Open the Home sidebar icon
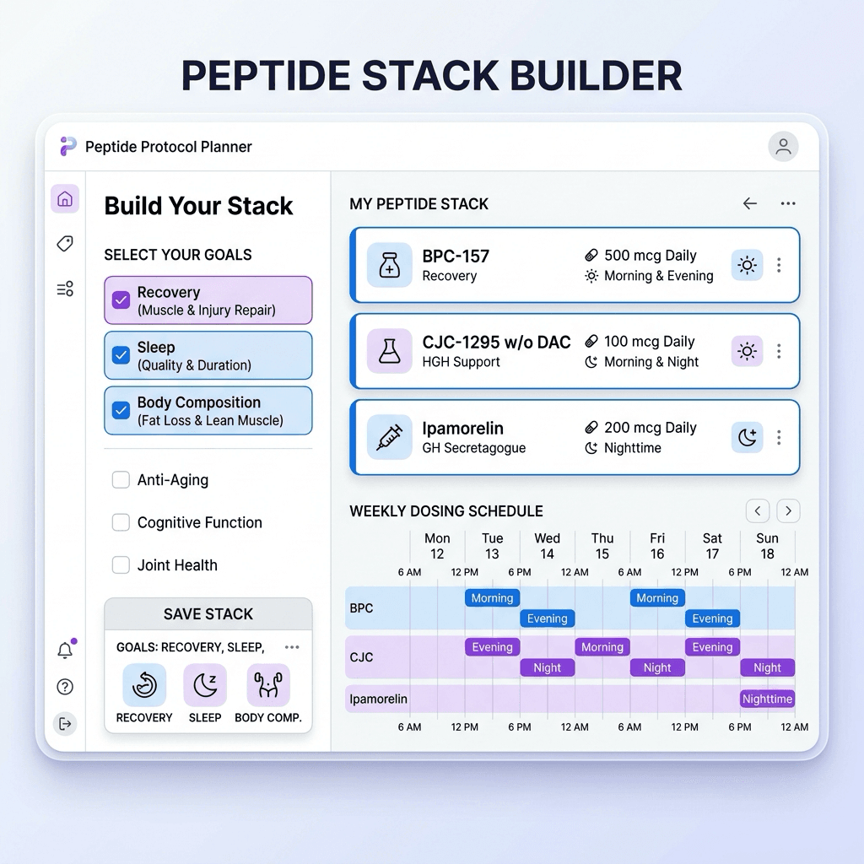The image size is (864, 864). tap(66, 199)
